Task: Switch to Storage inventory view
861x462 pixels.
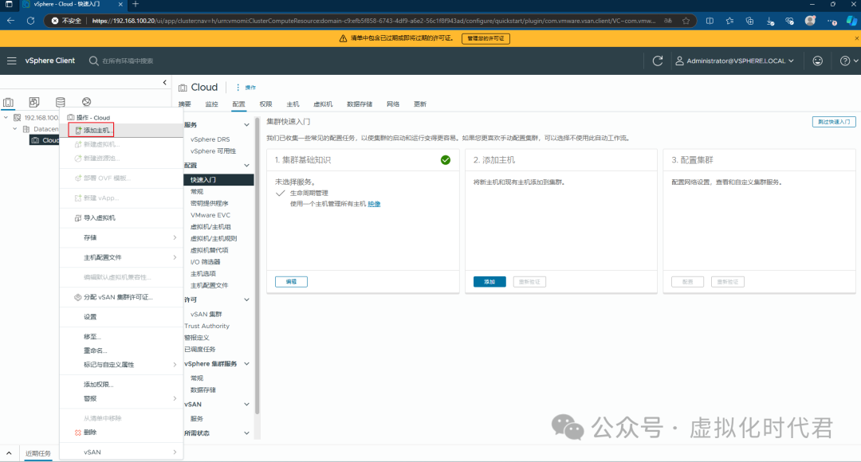Action: pos(61,102)
